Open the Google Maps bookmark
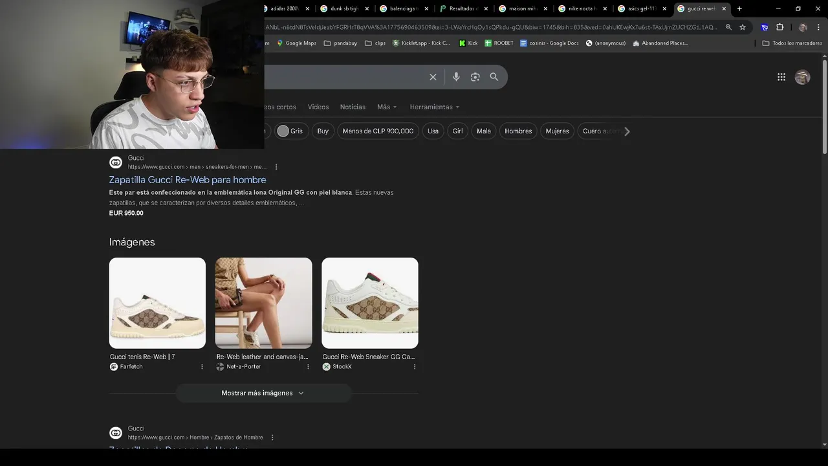 (x=296, y=43)
